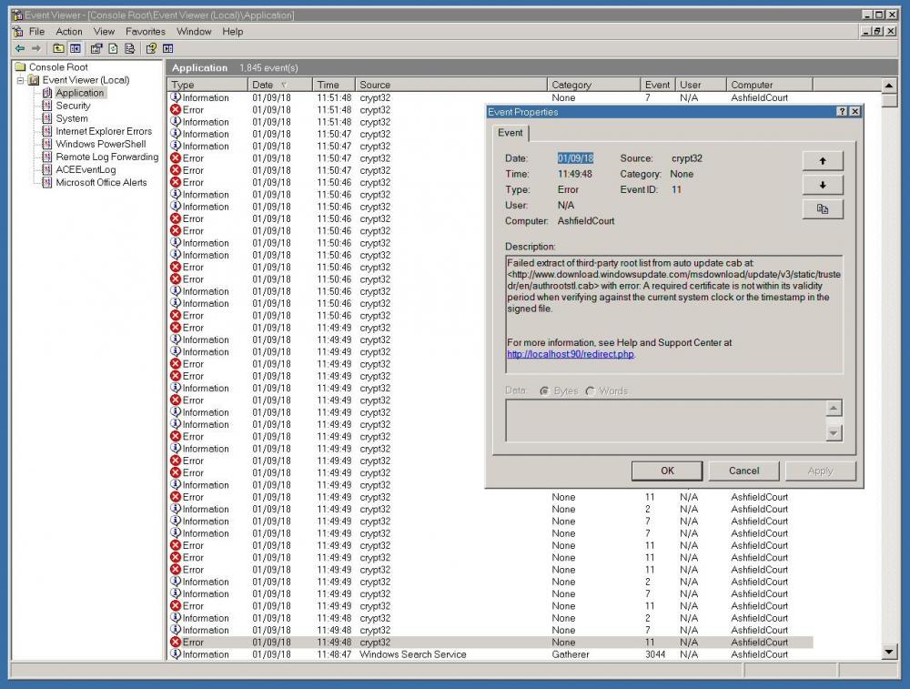Screen dimensions: 910x689
Task: Select the Security log in tree
Action: [73, 106]
